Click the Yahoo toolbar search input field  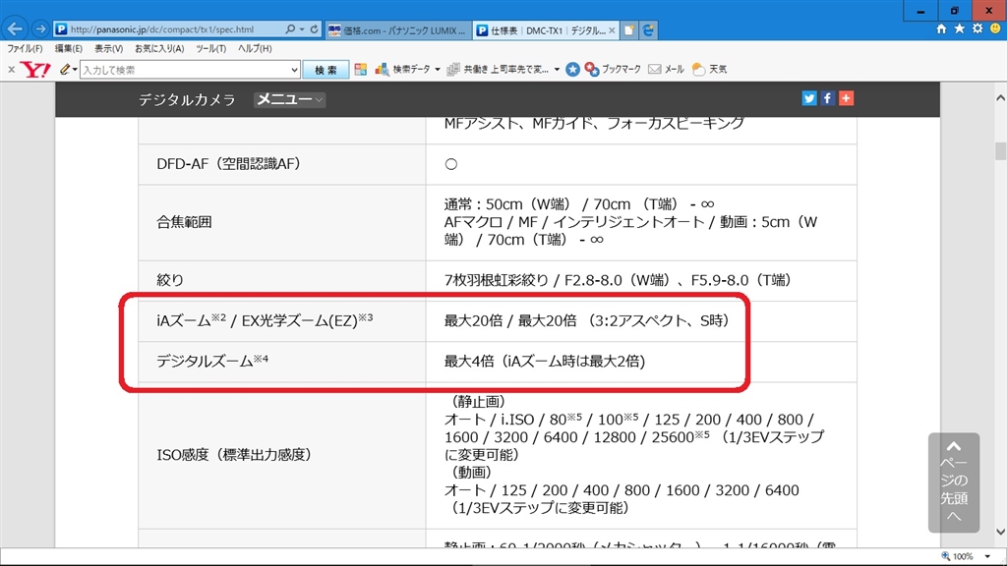(185, 70)
